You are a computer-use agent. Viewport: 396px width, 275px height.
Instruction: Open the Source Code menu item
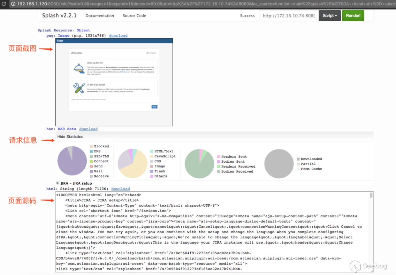point(134,16)
